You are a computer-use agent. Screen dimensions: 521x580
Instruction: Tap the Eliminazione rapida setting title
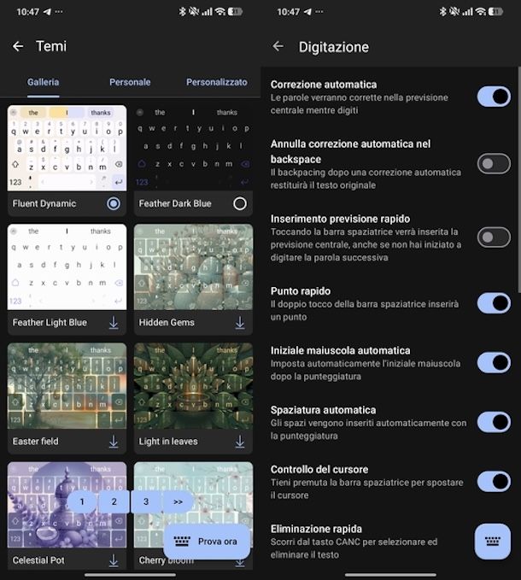coord(316,529)
